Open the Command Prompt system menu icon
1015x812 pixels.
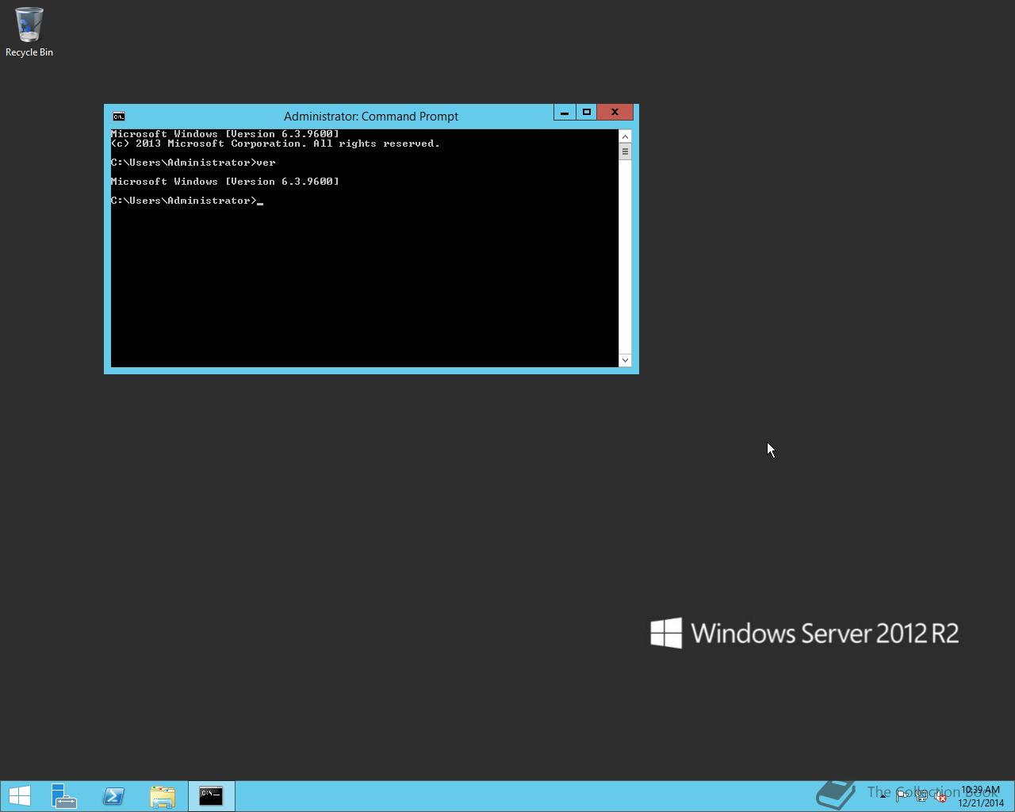point(118,117)
